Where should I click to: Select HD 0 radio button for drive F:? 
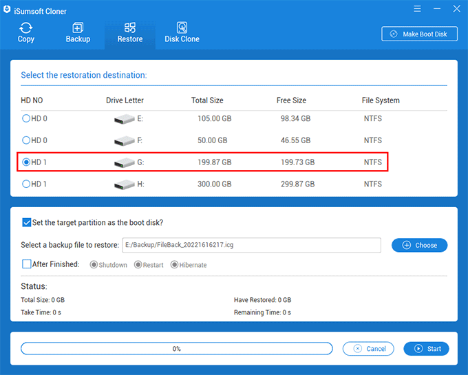[x=26, y=140]
